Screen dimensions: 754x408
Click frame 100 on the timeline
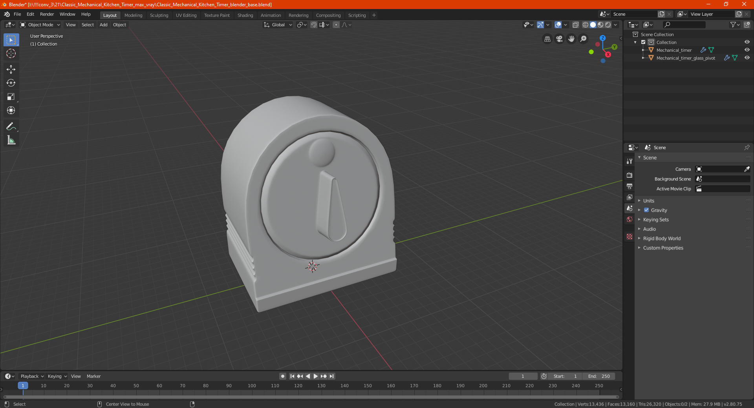click(252, 386)
